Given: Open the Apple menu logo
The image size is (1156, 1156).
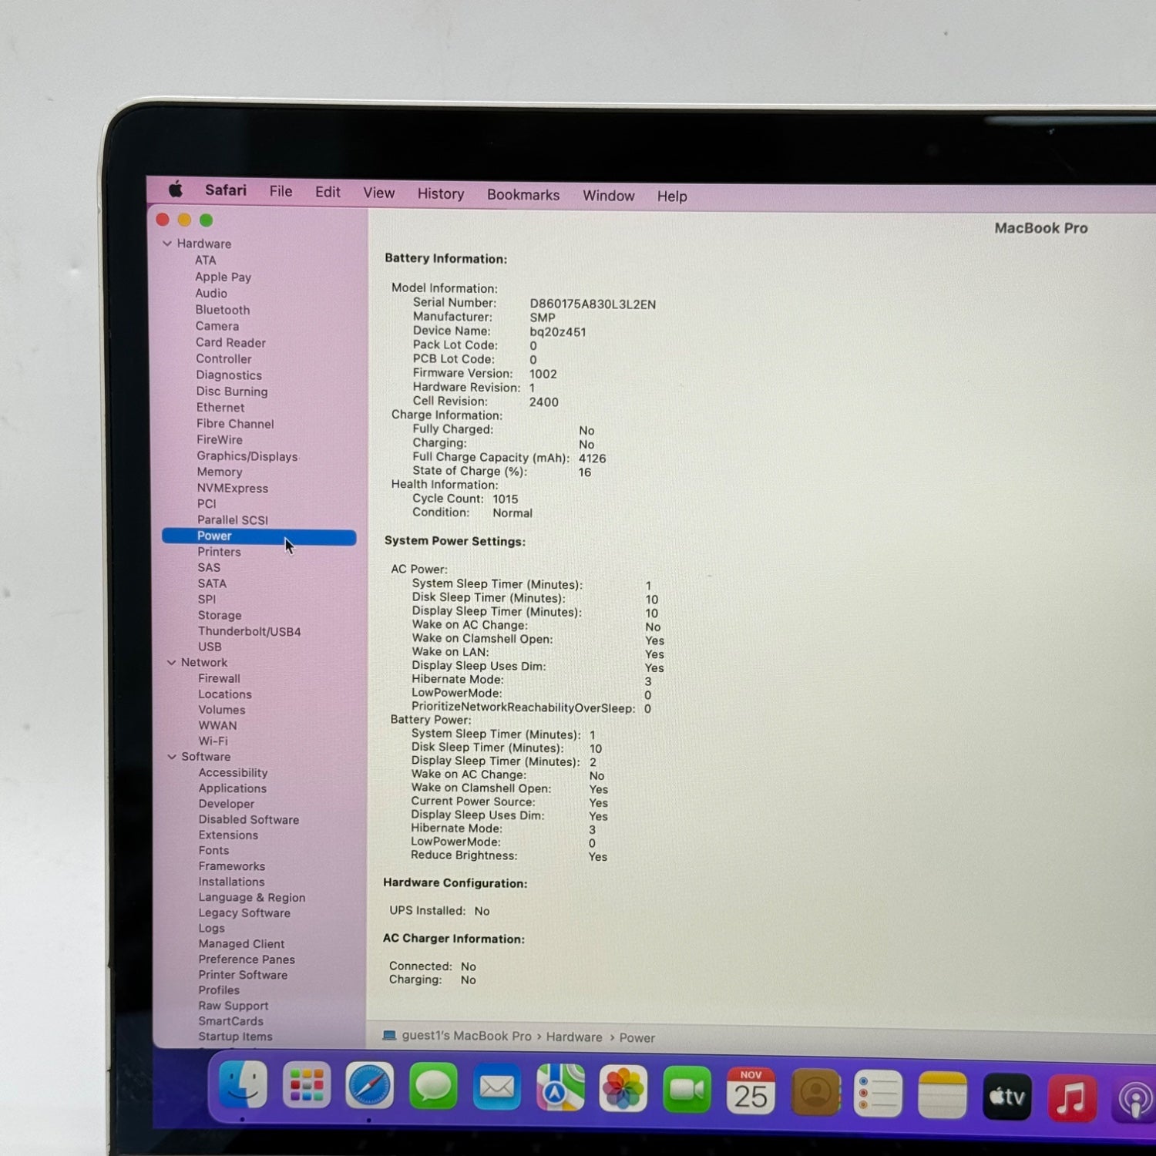Looking at the screenshot, I should click(176, 190).
